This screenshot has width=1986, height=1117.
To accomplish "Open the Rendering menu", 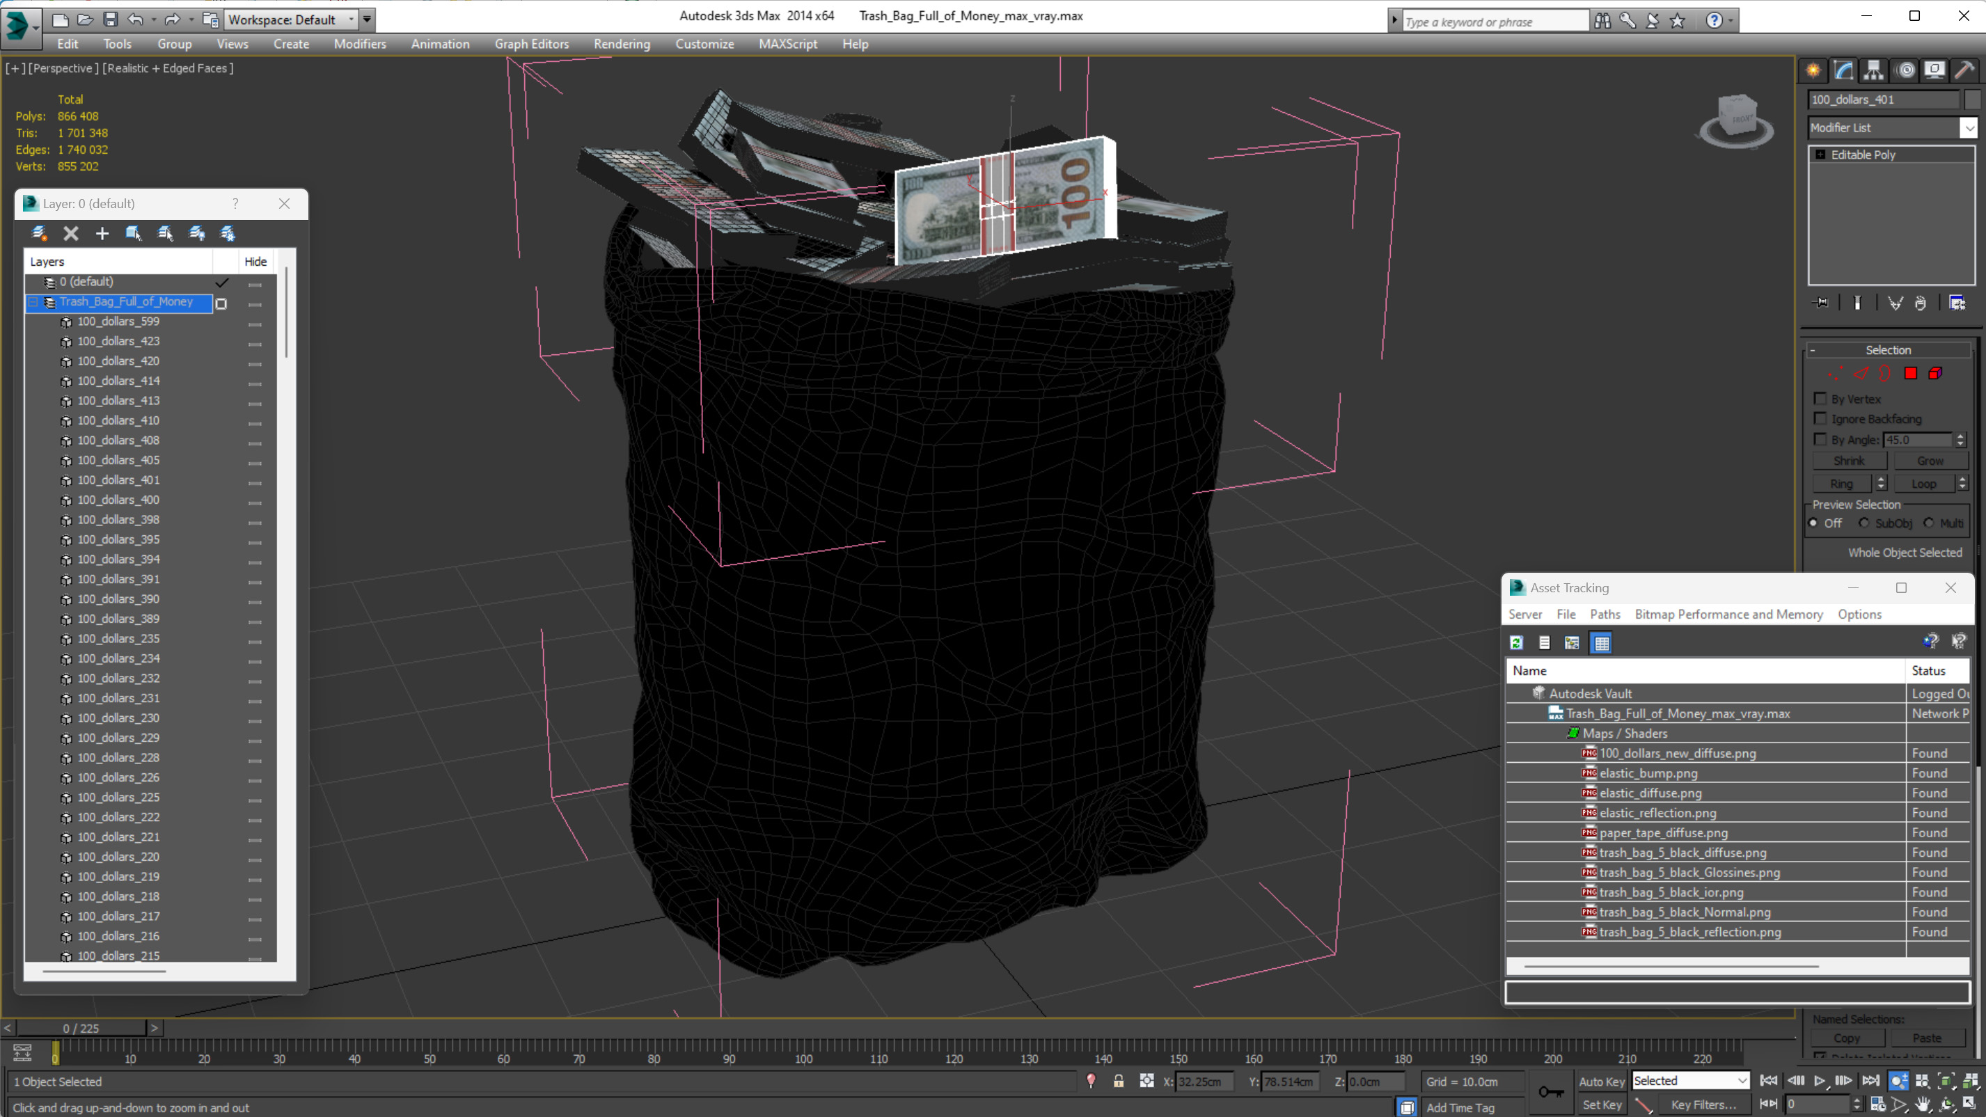I will coord(622,44).
